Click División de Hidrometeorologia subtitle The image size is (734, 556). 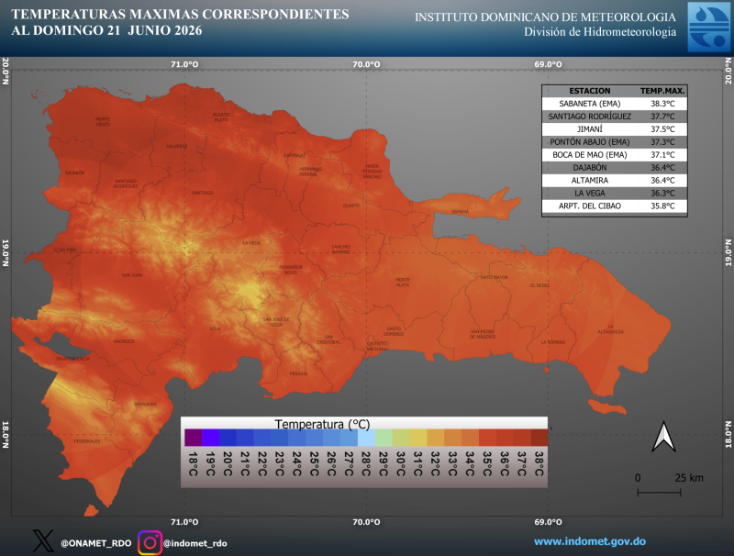[x=600, y=32]
